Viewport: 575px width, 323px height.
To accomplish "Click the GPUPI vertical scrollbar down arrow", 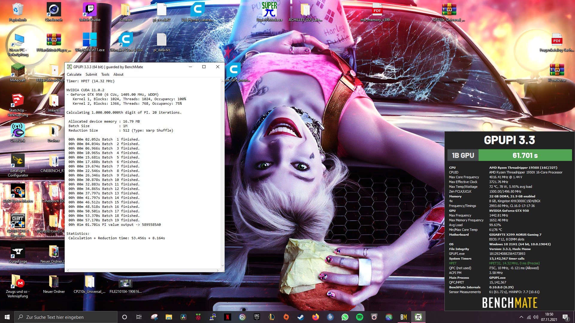I will click(223, 265).
